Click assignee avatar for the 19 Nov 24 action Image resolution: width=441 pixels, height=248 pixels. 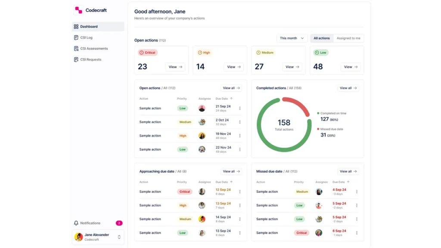(202, 136)
